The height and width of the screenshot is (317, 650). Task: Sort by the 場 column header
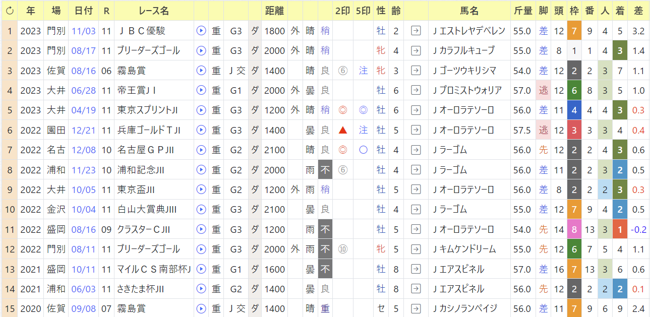(x=56, y=11)
